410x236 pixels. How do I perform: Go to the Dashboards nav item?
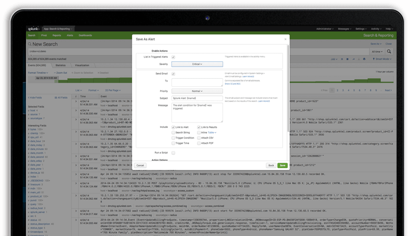[x=85, y=35]
